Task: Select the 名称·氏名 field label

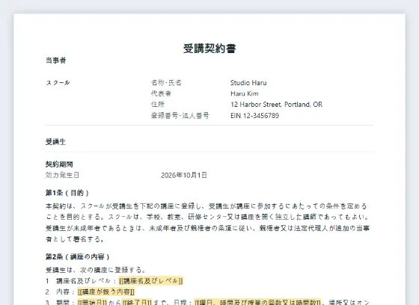Action: 166,82
